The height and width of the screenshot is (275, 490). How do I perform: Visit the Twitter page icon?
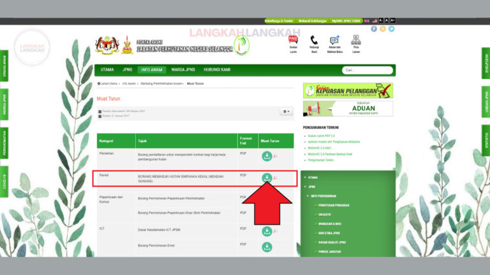391,29
